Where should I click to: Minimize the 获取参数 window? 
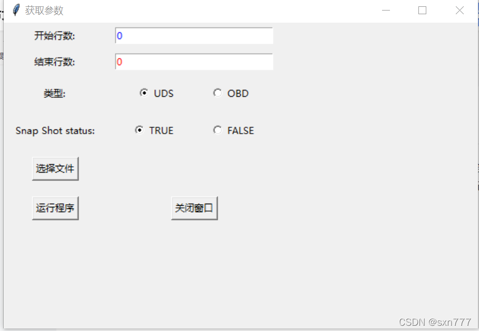click(x=385, y=10)
